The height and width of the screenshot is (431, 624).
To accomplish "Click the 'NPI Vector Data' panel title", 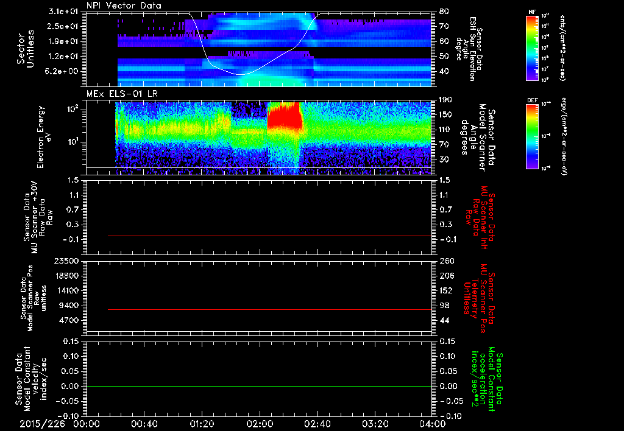I will pyautogui.click(x=124, y=5).
